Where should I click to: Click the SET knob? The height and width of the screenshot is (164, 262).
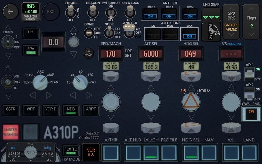pos(74,42)
